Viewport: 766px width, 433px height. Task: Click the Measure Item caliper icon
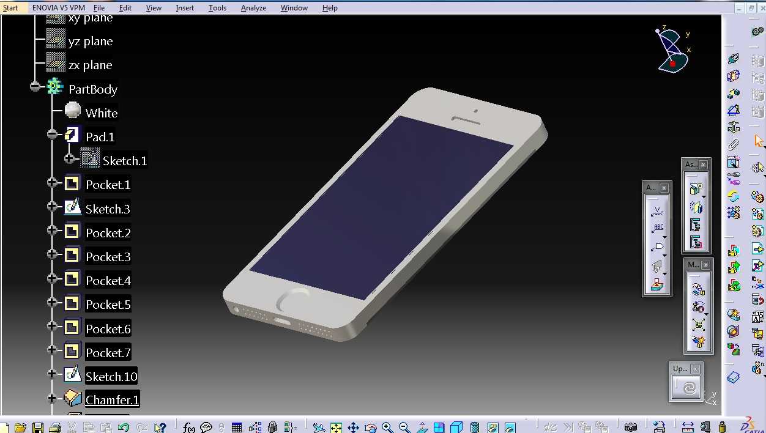tap(705, 427)
